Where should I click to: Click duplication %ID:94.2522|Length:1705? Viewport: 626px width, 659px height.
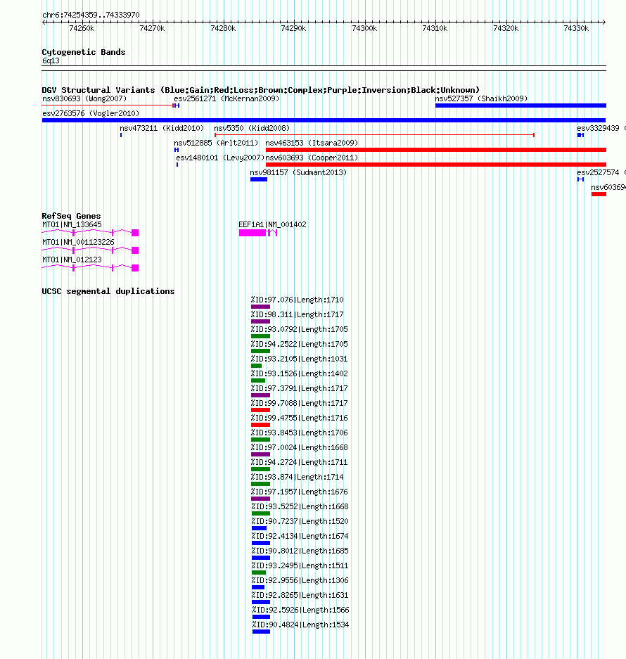click(300, 344)
